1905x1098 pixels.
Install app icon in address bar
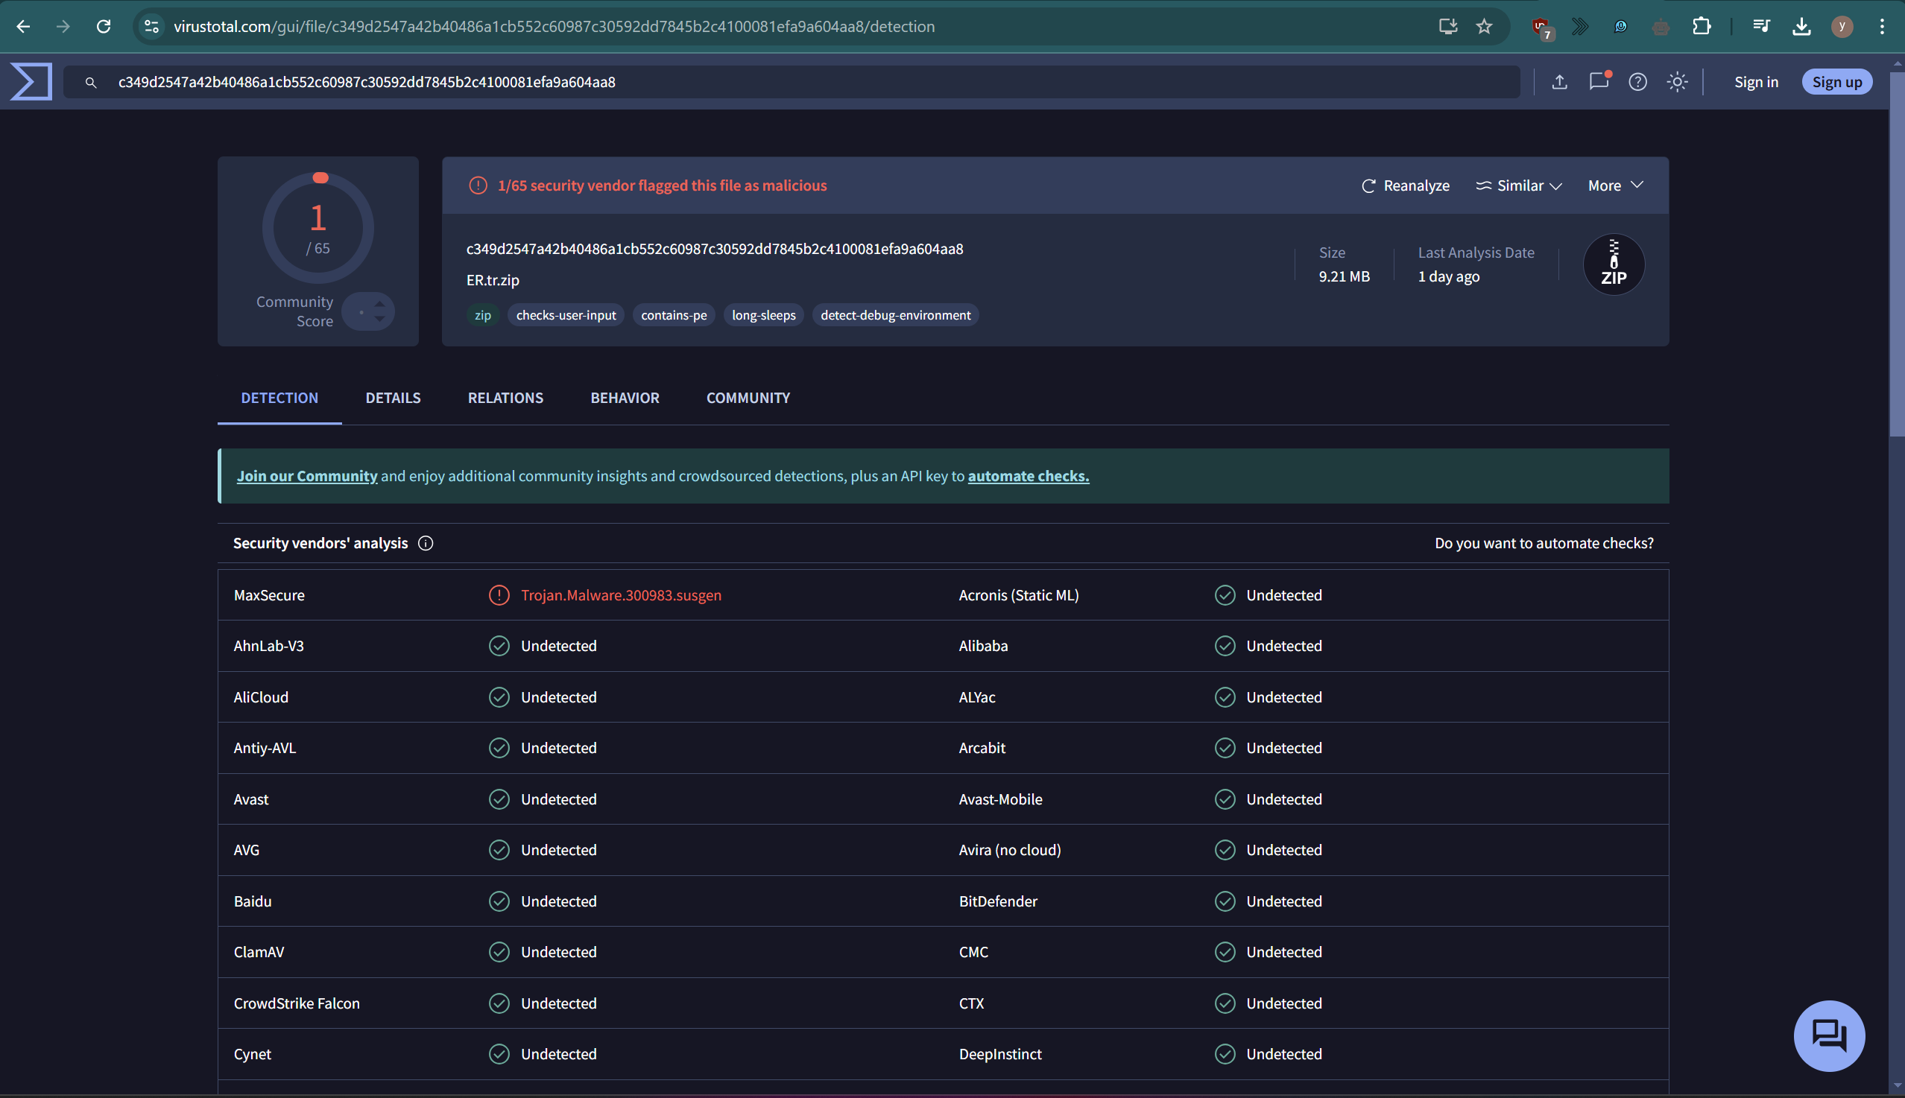tap(1447, 26)
